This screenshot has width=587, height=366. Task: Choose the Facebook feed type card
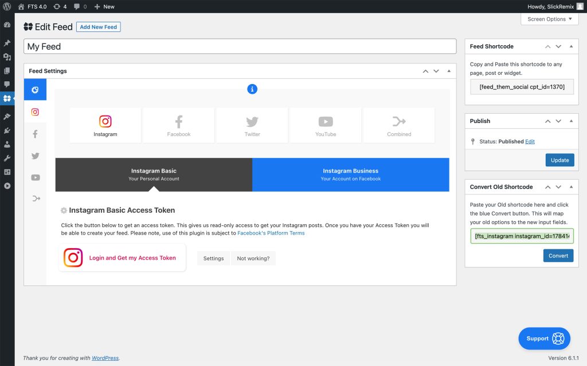(x=179, y=125)
